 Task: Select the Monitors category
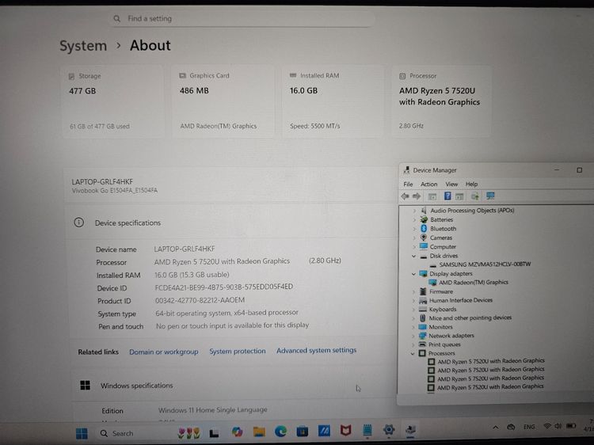click(440, 327)
